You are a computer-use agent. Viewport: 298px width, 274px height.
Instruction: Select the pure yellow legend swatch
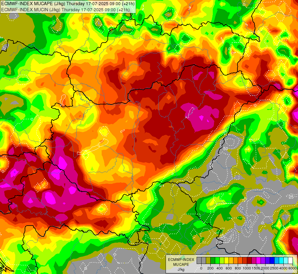pyautogui.click(x=226, y=260)
